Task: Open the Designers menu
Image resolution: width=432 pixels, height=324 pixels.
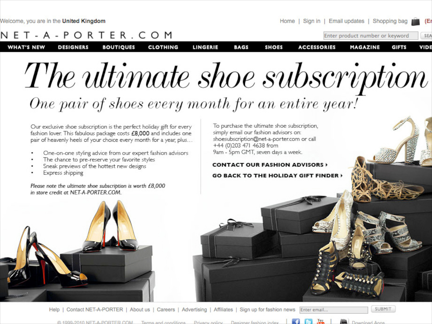Action: pyautogui.click(x=73, y=47)
